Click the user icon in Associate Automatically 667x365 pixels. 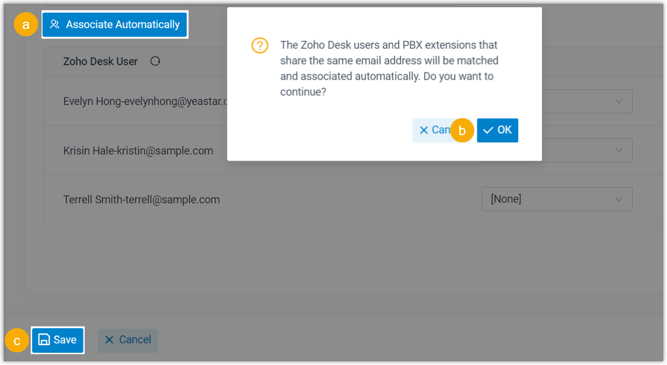click(x=54, y=25)
